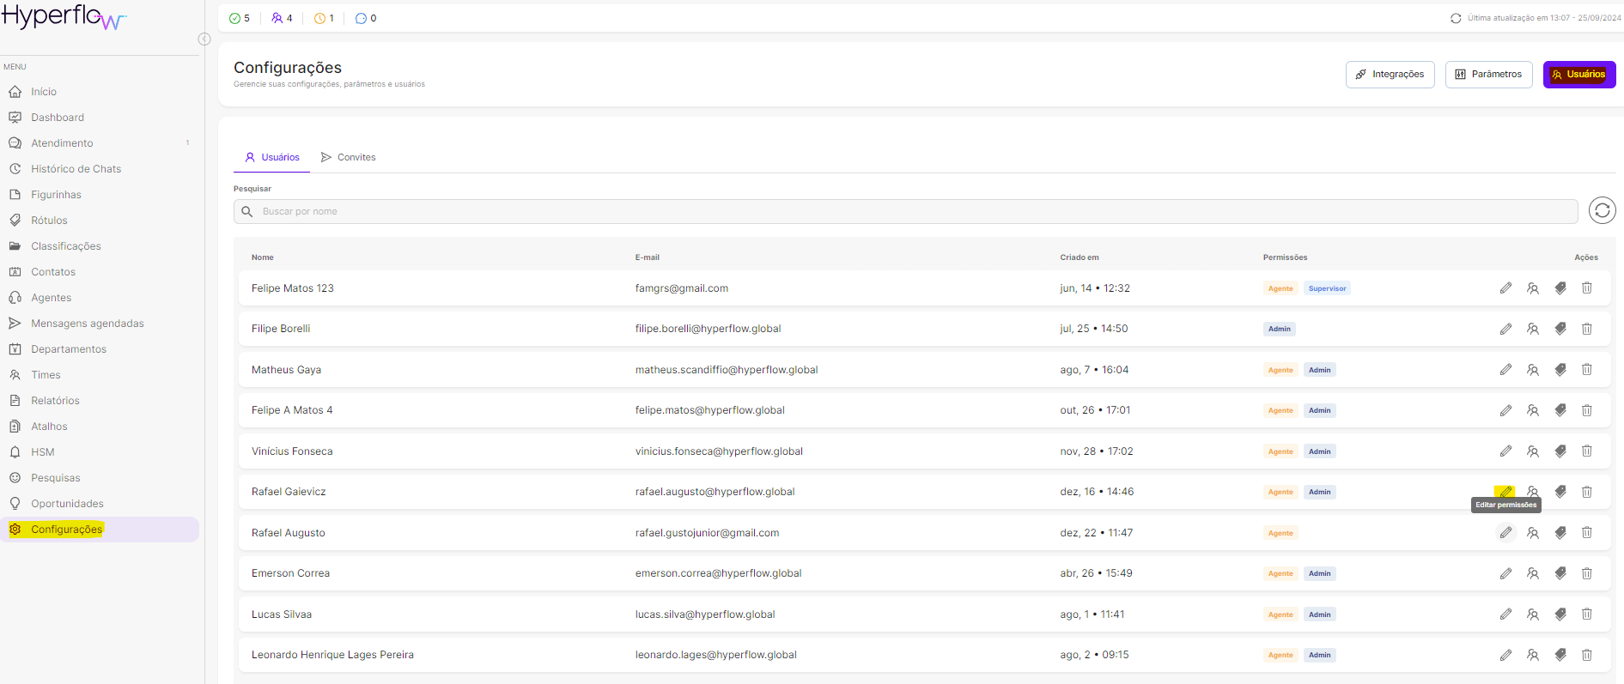Open the Parâmetros section
This screenshot has width=1624, height=684.
click(x=1488, y=75)
